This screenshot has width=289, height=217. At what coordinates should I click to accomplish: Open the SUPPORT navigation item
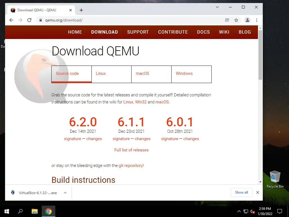click(x=138, y=32)
